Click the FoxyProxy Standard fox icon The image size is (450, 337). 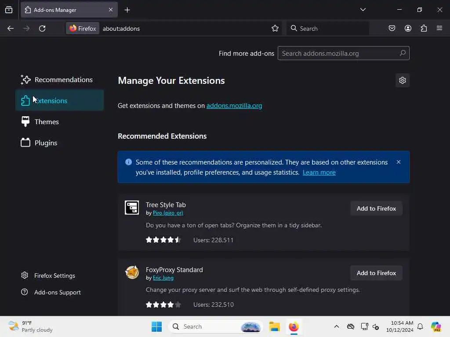click(x=132, y=272)
